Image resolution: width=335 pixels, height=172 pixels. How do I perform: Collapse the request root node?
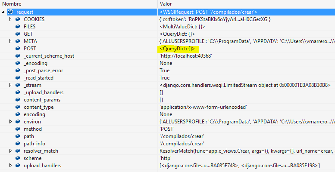pos(3,12)
